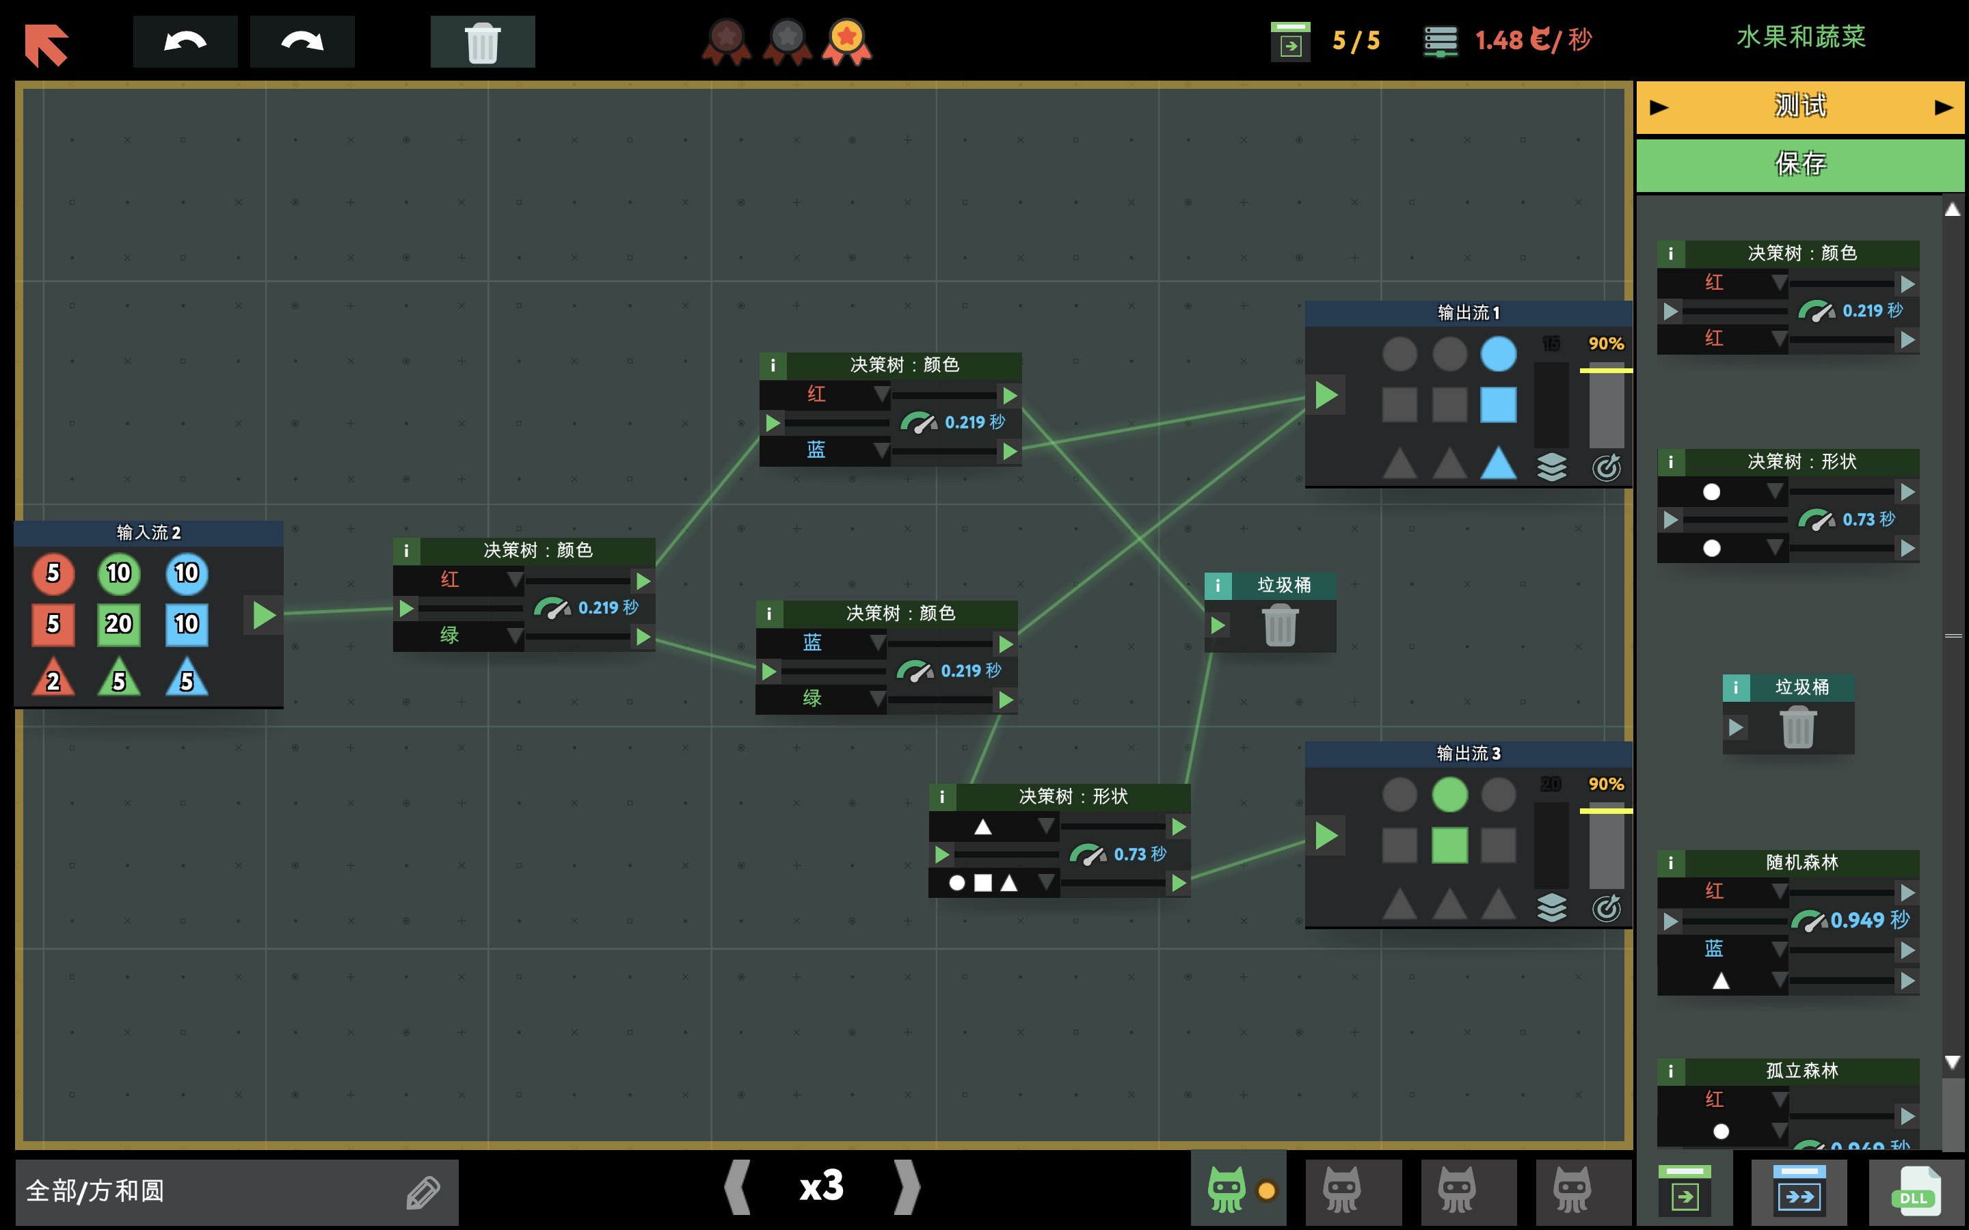Viewport: 1969px width, 1230px height.
Task: Click the redo arrow button
Action: 302,42
